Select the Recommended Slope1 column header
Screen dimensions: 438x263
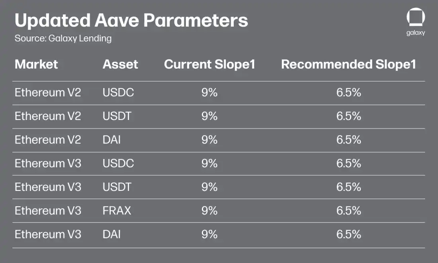348,64
